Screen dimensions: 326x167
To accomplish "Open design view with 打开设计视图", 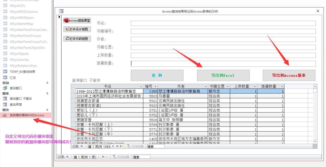I will (x=77, y=29).
